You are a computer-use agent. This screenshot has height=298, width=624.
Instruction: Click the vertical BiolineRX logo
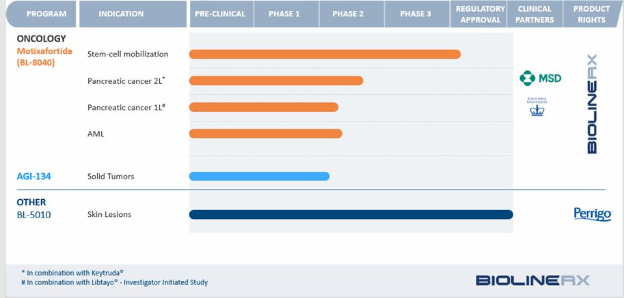tap(592, 104)
